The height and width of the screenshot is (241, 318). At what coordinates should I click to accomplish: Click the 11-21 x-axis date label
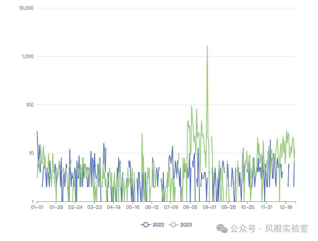[267, 207]
